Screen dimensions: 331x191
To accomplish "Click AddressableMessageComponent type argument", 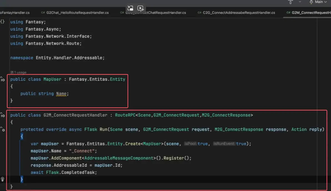I will pyautogui.click(x=119, y=158).
